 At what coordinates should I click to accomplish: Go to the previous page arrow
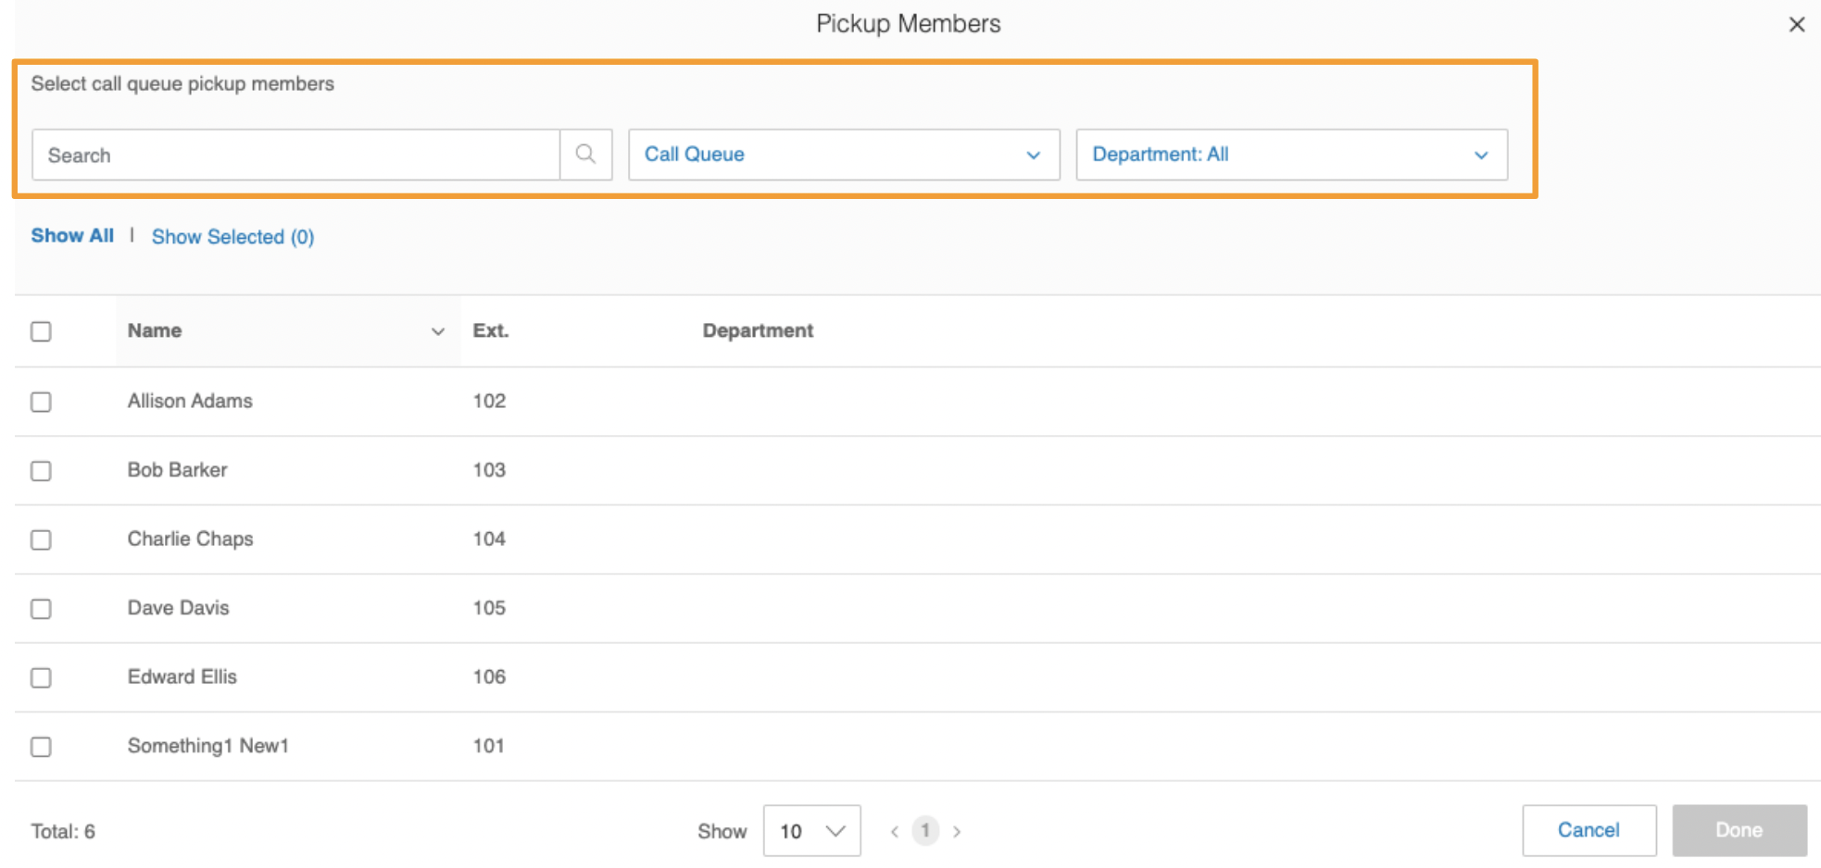click(x=895, y=831)
